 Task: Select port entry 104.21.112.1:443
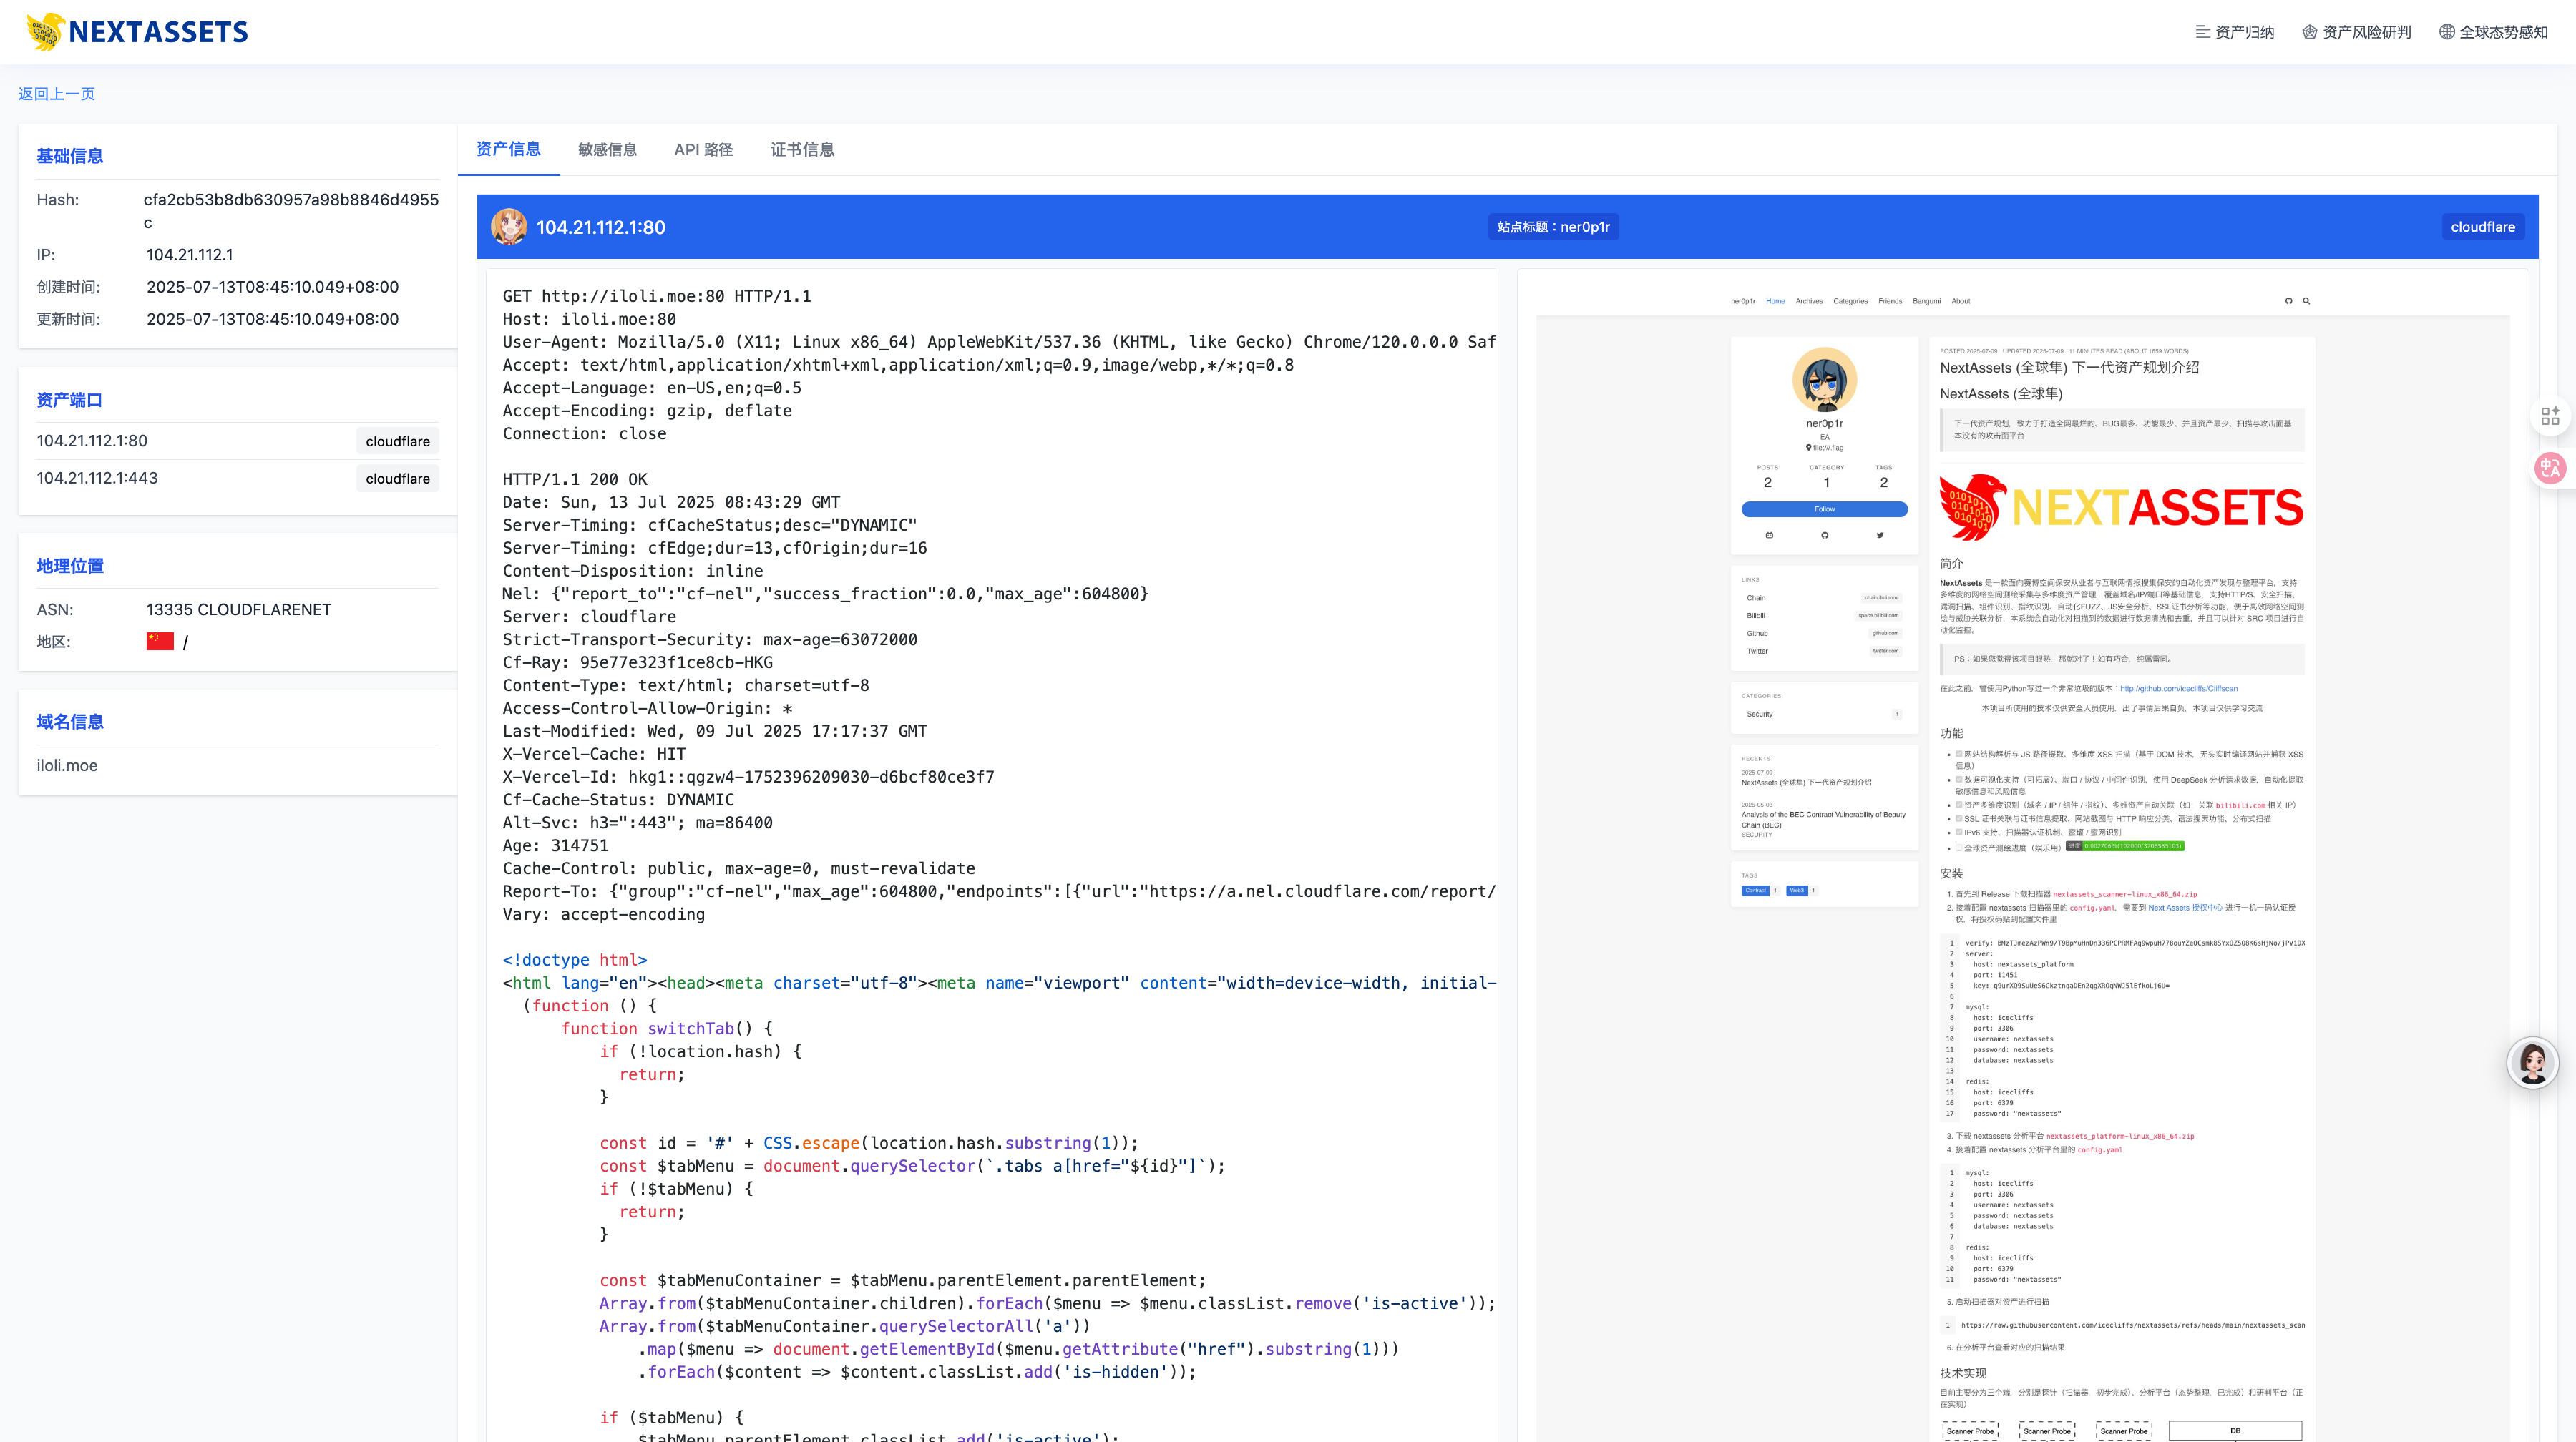click(x=98, y=478)
